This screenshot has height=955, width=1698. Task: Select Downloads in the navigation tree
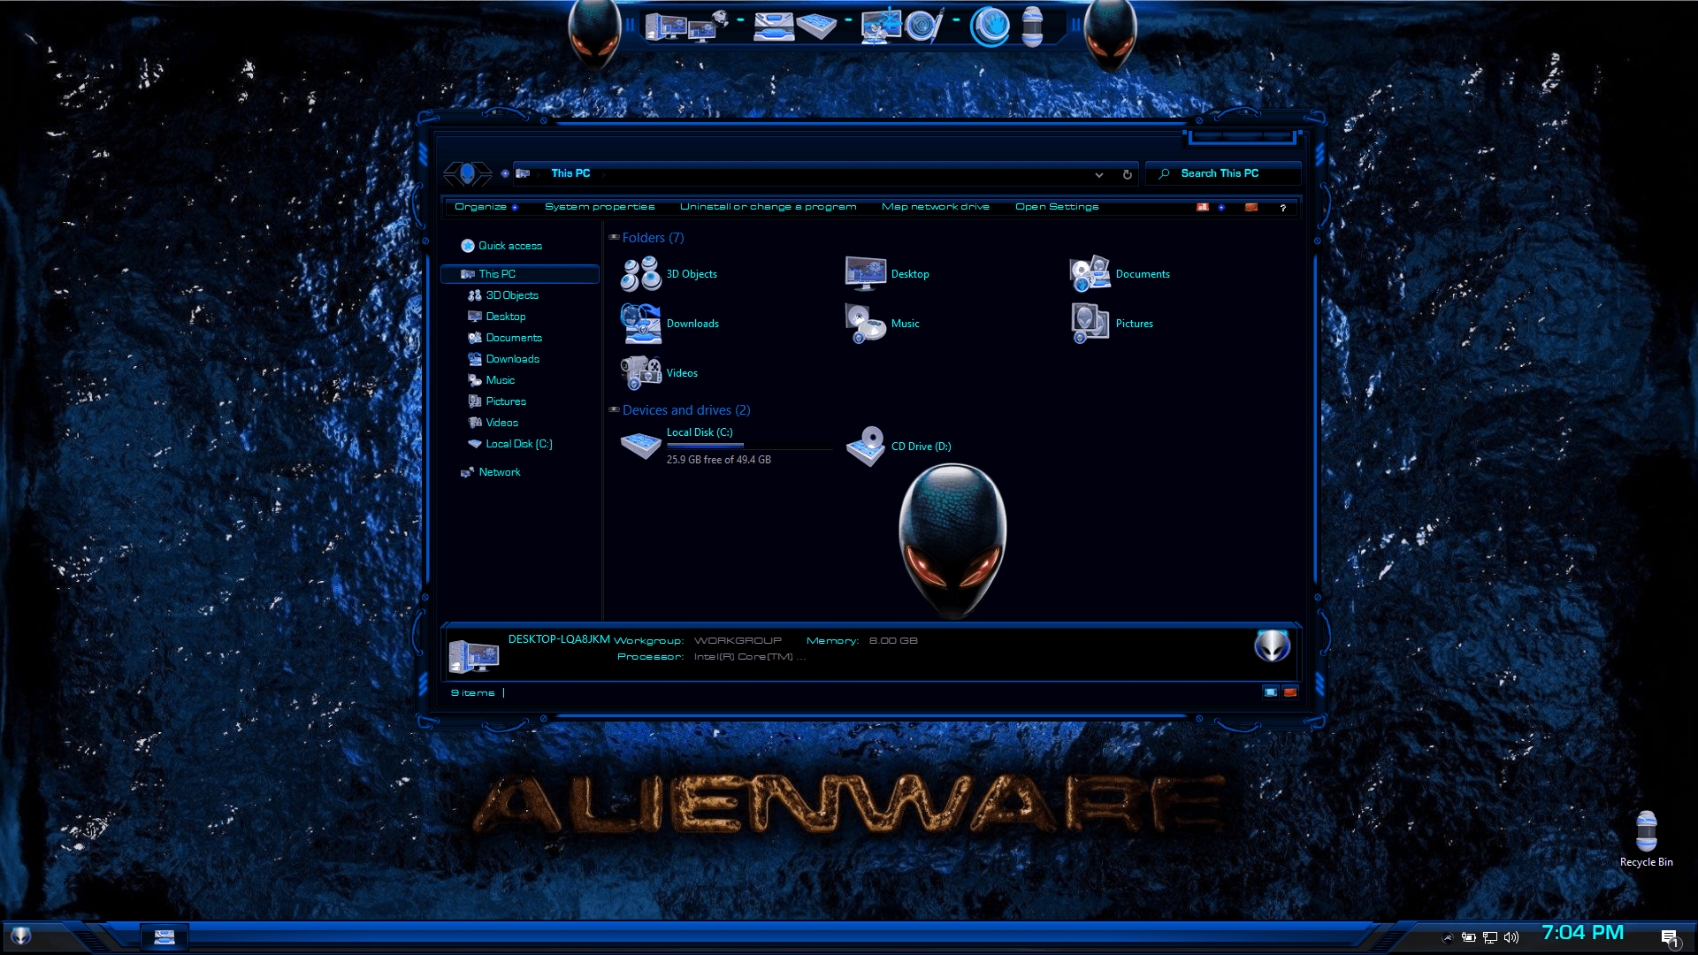503,359
